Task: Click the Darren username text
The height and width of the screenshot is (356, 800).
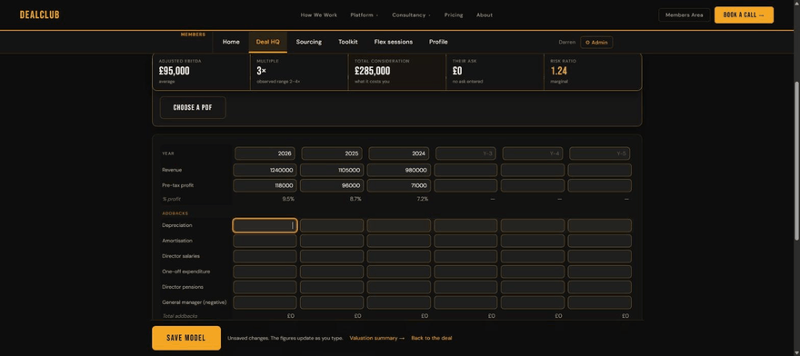Action: (x=566, y=43)
